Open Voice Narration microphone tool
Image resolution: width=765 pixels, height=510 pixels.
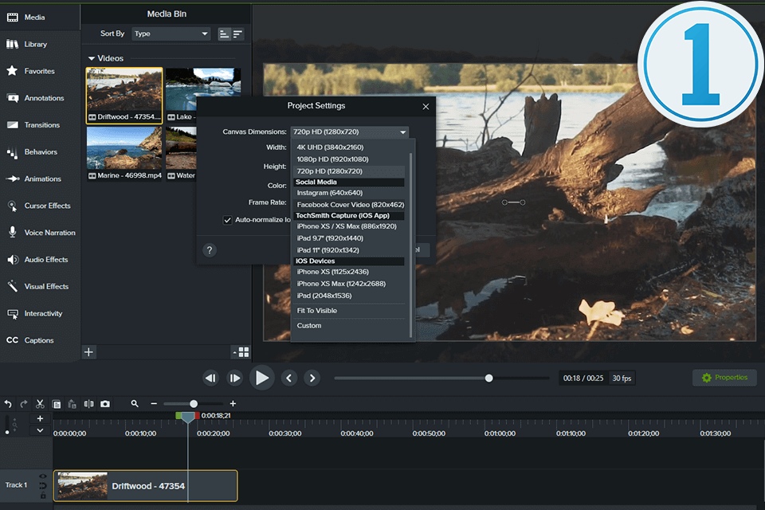[40, 233]
